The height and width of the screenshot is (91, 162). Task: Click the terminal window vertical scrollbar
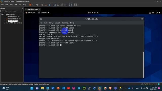pos(143,65)
